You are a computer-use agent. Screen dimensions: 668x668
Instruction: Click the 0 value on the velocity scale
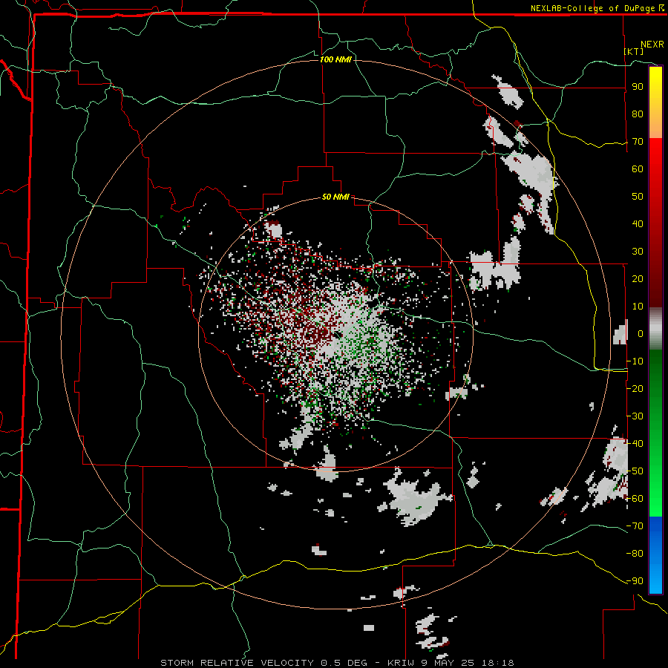click(x=641, y=333)
